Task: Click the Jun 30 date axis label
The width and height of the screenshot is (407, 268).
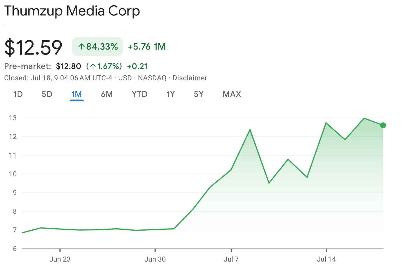Action: pos(155,259)
